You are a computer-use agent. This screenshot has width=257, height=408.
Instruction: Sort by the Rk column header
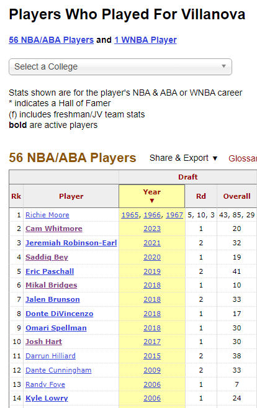[x=16, y=196]
